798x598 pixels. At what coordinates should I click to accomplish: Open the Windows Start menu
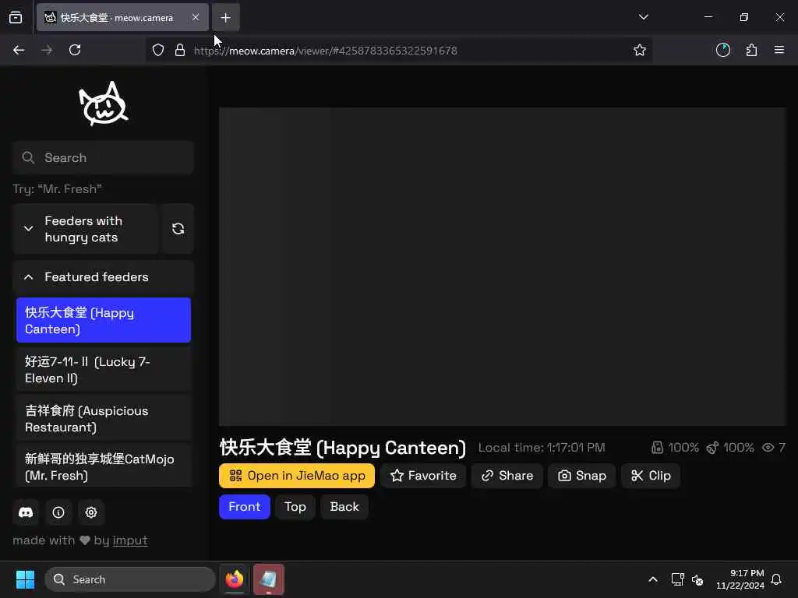coord(25,579)
